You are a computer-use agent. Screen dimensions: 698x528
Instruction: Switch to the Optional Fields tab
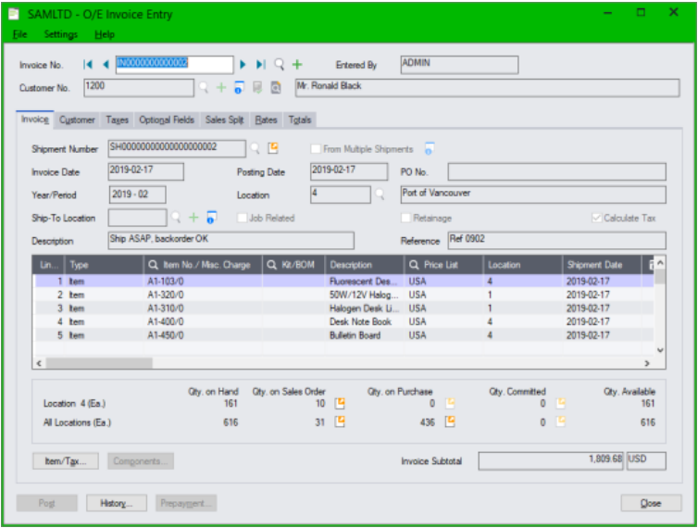point(167,119)
